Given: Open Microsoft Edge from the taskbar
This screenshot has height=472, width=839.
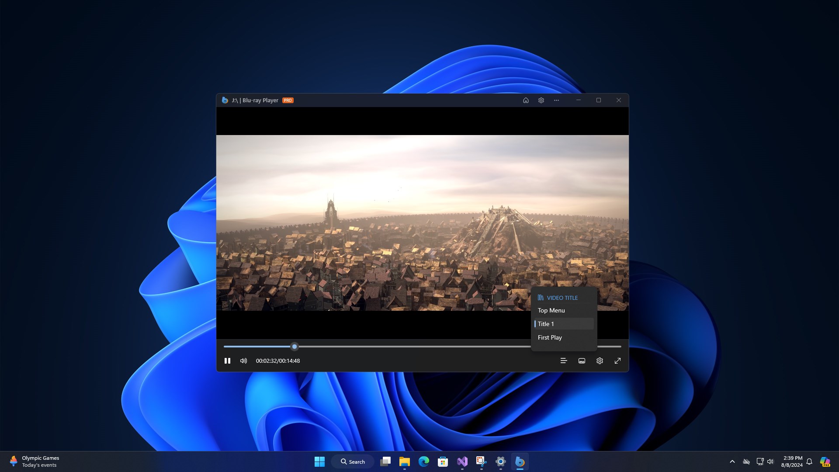Looking at the screenshot, I should click(423, 462).
